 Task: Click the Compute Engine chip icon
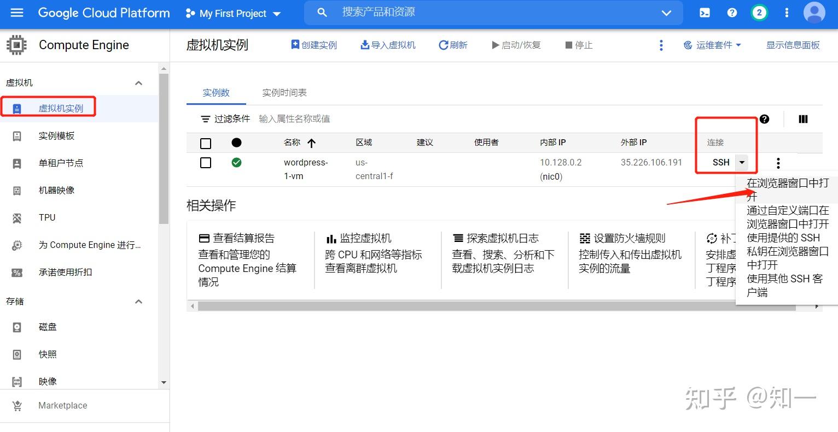click(16, 45)
